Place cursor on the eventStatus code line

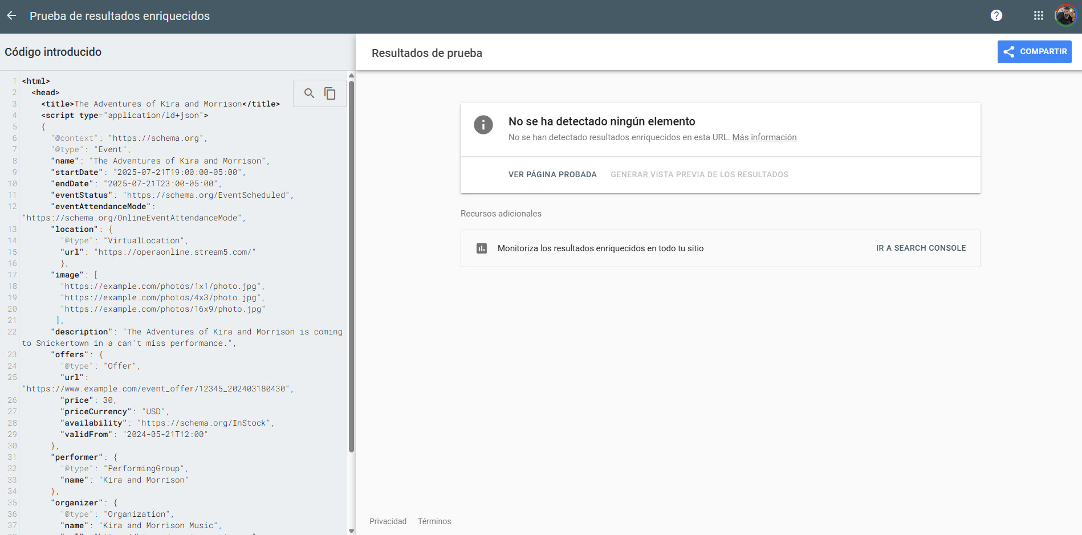171,195
